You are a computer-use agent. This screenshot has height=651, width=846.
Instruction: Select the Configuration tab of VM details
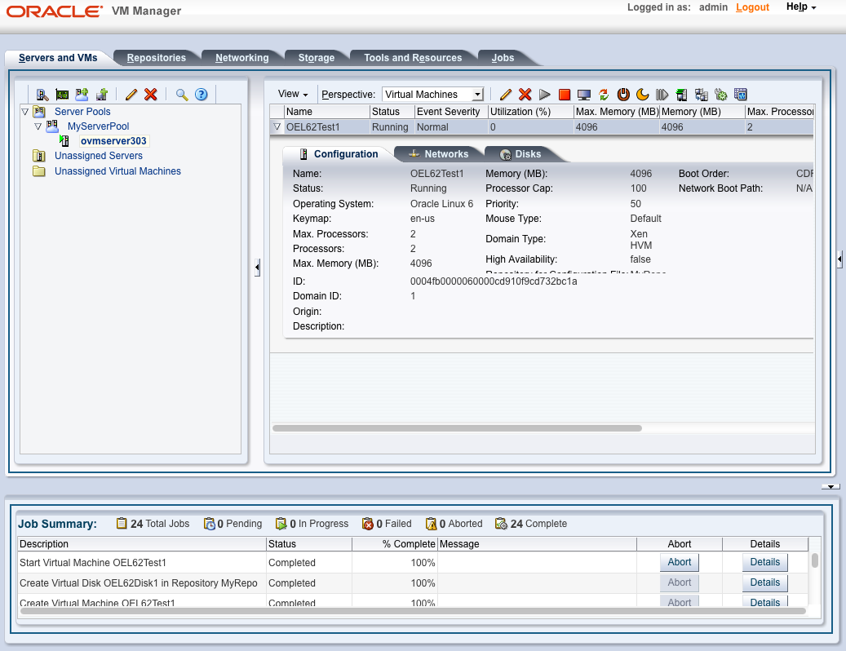(x=339, y=153)
